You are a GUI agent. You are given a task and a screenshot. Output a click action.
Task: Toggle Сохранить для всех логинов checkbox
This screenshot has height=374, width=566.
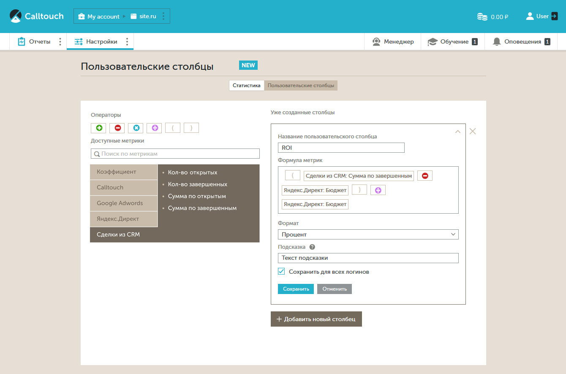281,272
